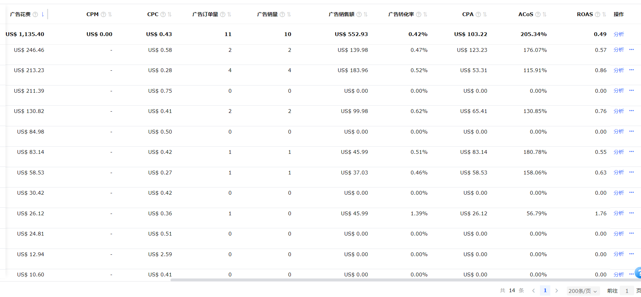Screen dimensions: 641x297
Task: Open 分析 for the US$ 26.12 row
Action: 618,213
